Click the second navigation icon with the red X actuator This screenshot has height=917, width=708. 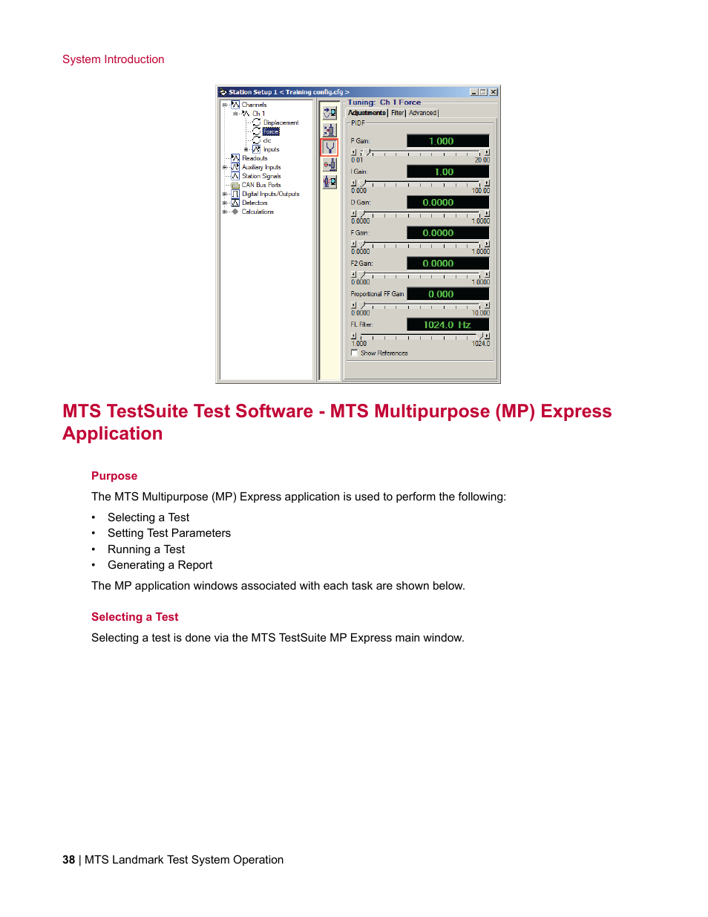point(330,130)
